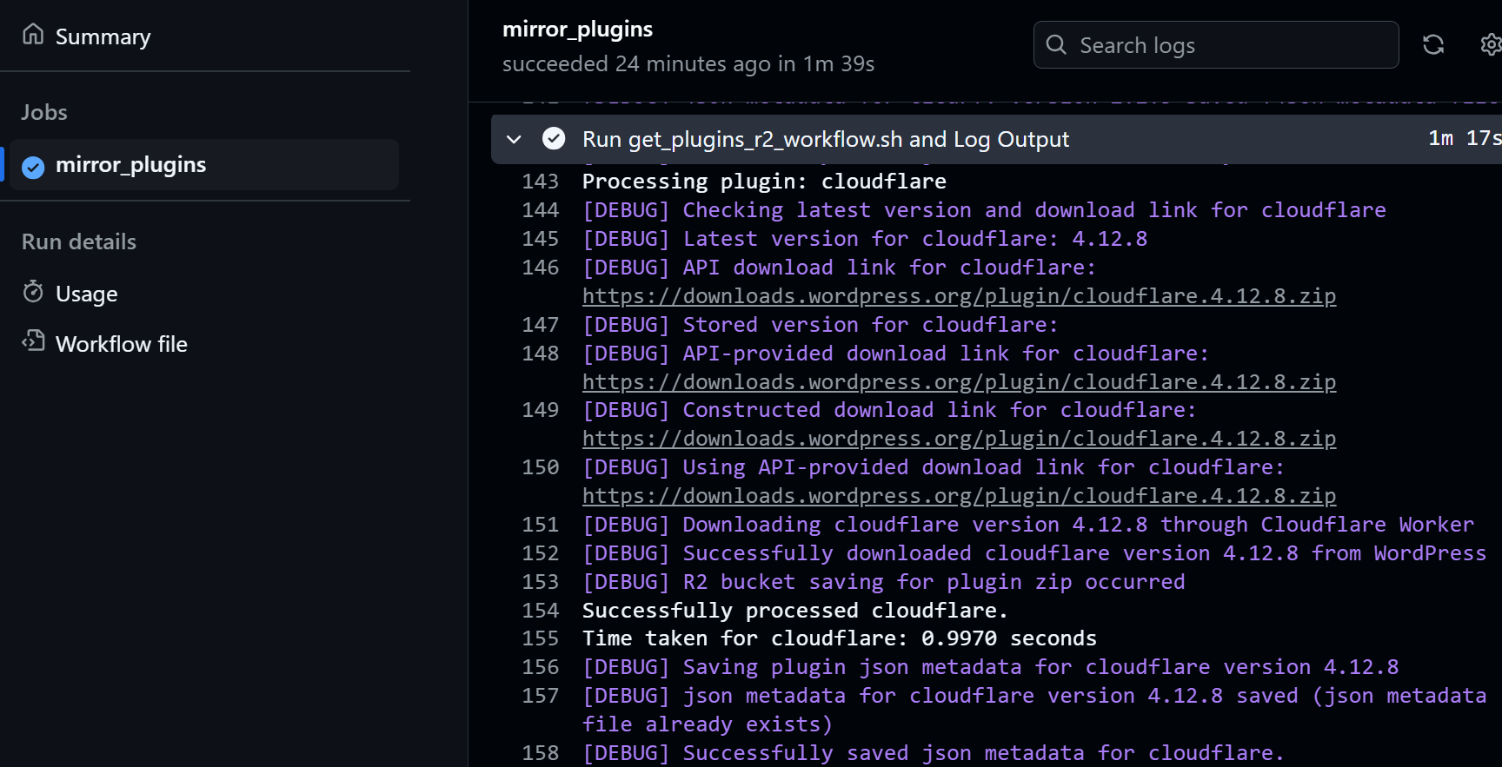The image size is (1502, 767).
Task: Click the 'Run details' sidebar heading
Action: click(x=79, y=241)
